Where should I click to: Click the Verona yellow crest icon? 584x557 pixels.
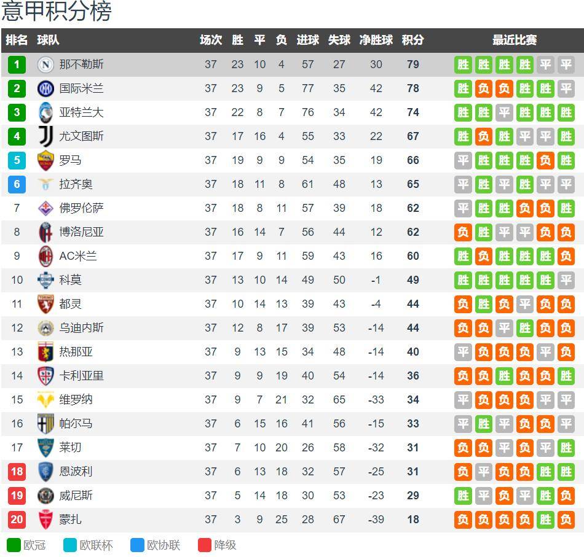coord(46,400)
